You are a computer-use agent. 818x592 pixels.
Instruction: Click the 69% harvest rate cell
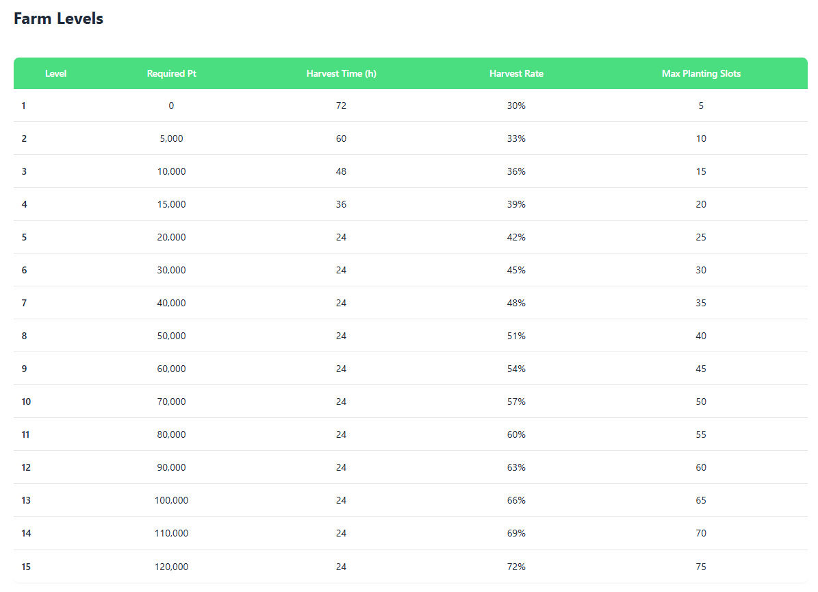click(x=516, y=533)
